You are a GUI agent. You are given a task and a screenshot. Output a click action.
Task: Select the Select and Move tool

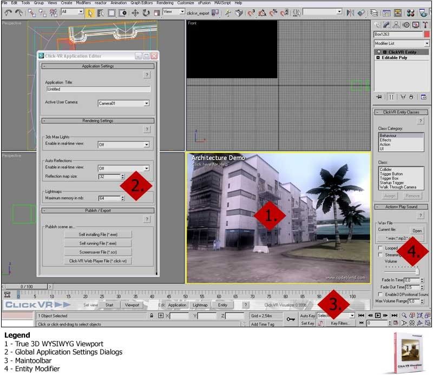(135, 11)
